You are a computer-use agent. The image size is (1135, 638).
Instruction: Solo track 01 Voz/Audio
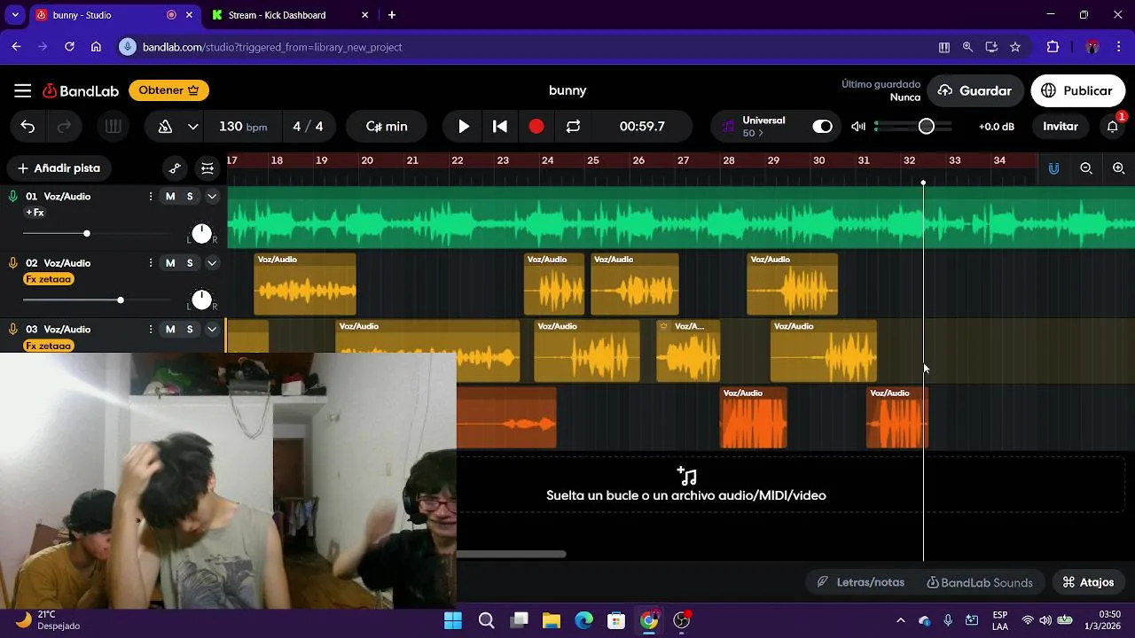(190, 197)
